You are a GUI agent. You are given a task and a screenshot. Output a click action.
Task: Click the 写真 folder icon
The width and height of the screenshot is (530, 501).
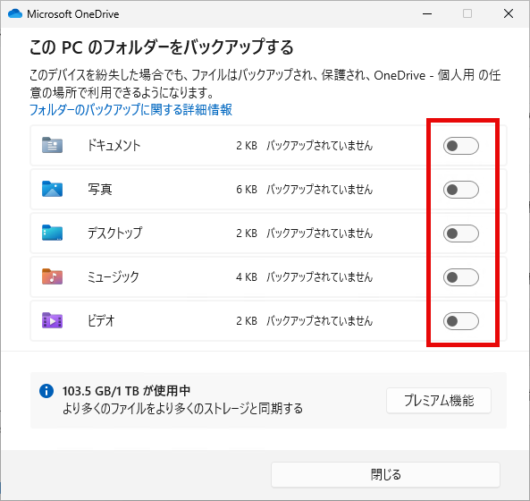pos(52,189)
